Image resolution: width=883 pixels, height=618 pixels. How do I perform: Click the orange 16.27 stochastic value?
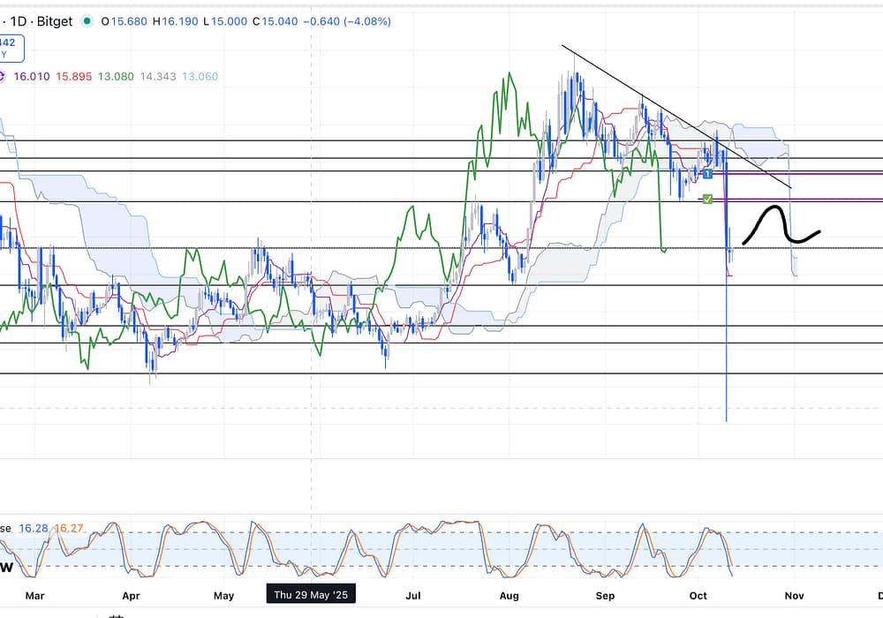click(x=67, y=528)
